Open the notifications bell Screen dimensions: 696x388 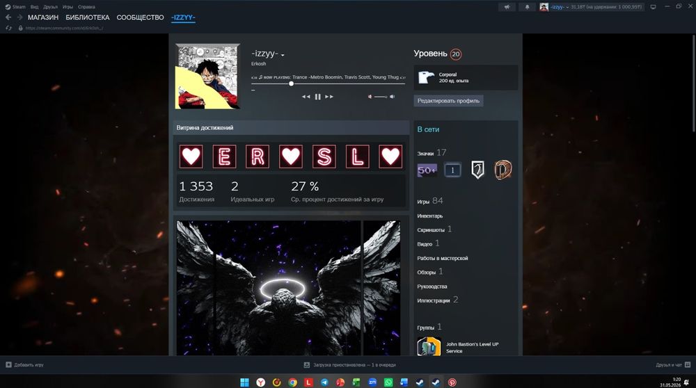[x=528, y=7]
